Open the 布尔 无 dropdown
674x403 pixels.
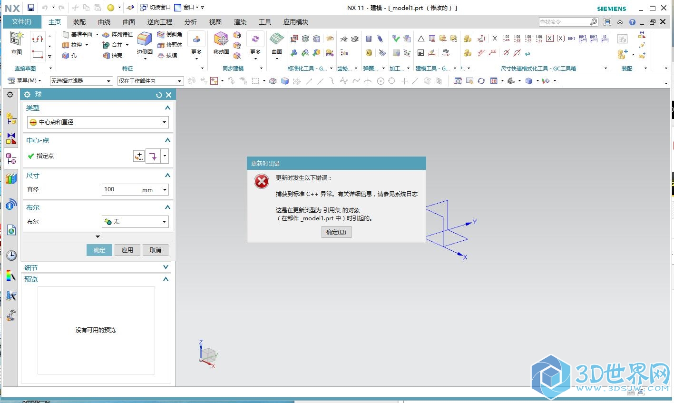(135, 222)
